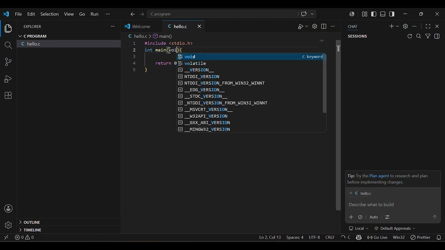Open the File menu
The image size is (445, 250).
[x=18, y=14]
